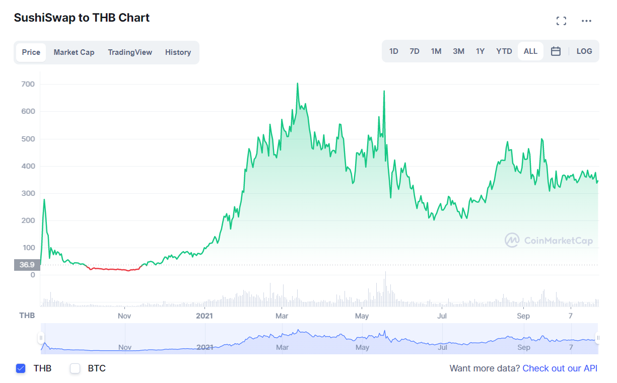Viewport: 617px width, 383px height.
Task: Click the 2021 label on the x-axis
Action: (205, 316)
